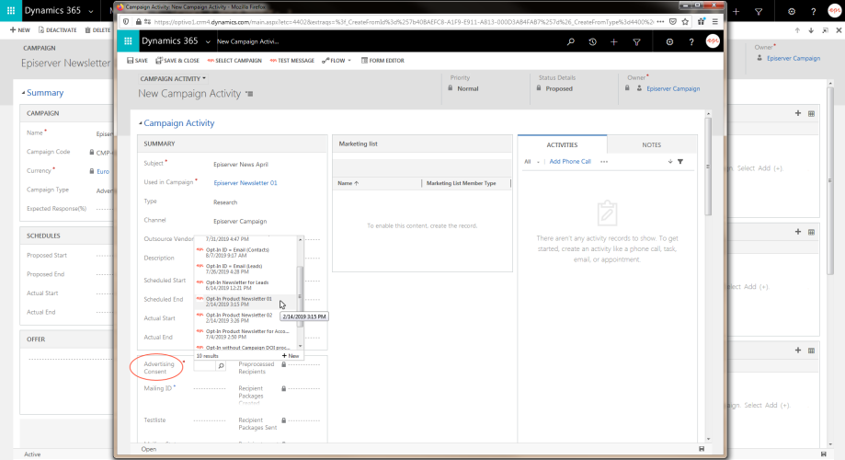Viewport: 845px width, 460px height.
Task: Click the Firefox address bar URL
Action: pos(404,22)
